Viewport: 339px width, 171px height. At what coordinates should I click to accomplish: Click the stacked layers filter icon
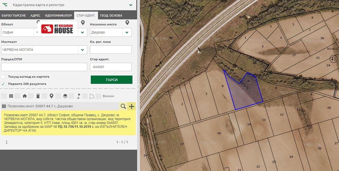(65, 96)
